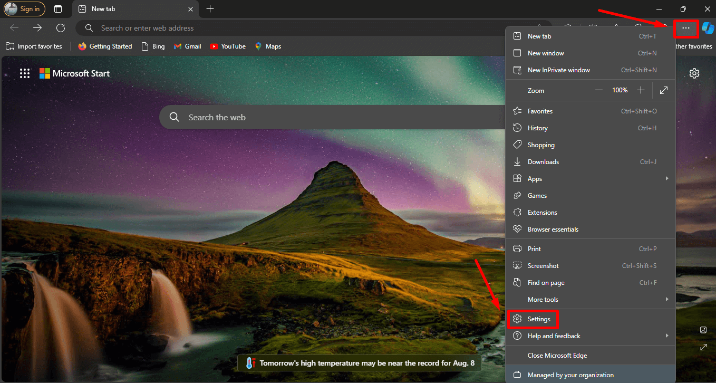The height and width of the screenshot is (383, 716).
Task: Select New window menu entry
Action: pyautogui.click(x=591, y=53)
